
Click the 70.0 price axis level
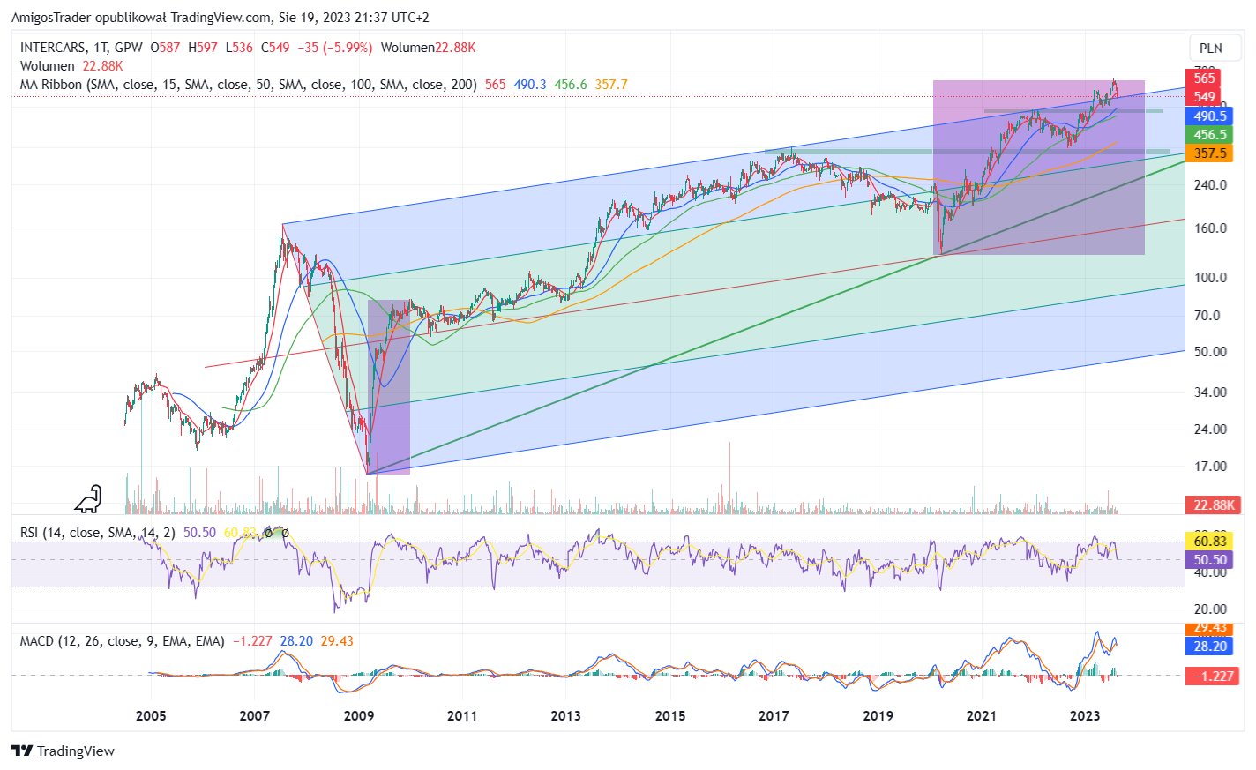tap(1207, 316)
